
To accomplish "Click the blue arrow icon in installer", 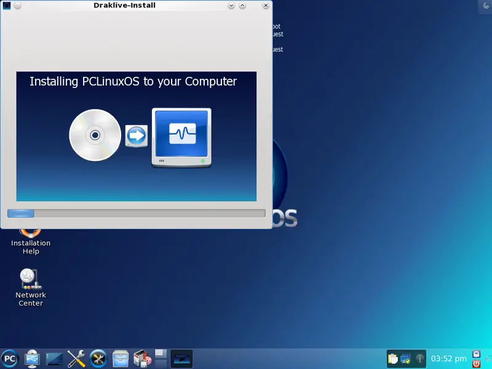I will 137,136.
